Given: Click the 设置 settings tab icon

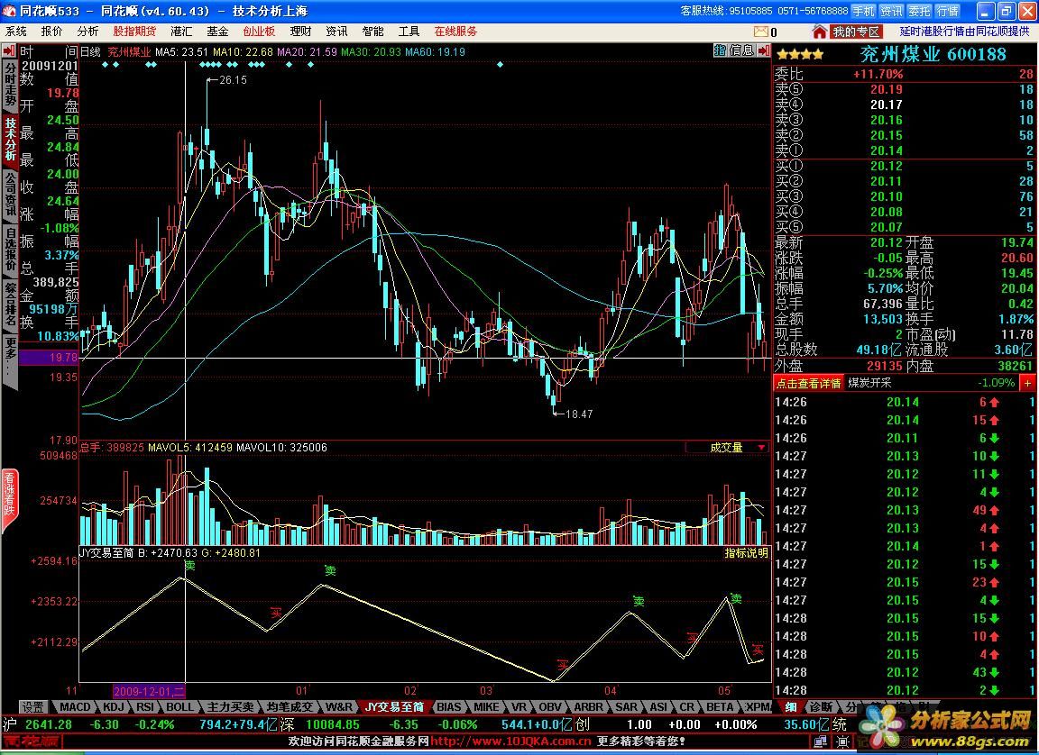Looking at the screenshot, I should 33,706.
